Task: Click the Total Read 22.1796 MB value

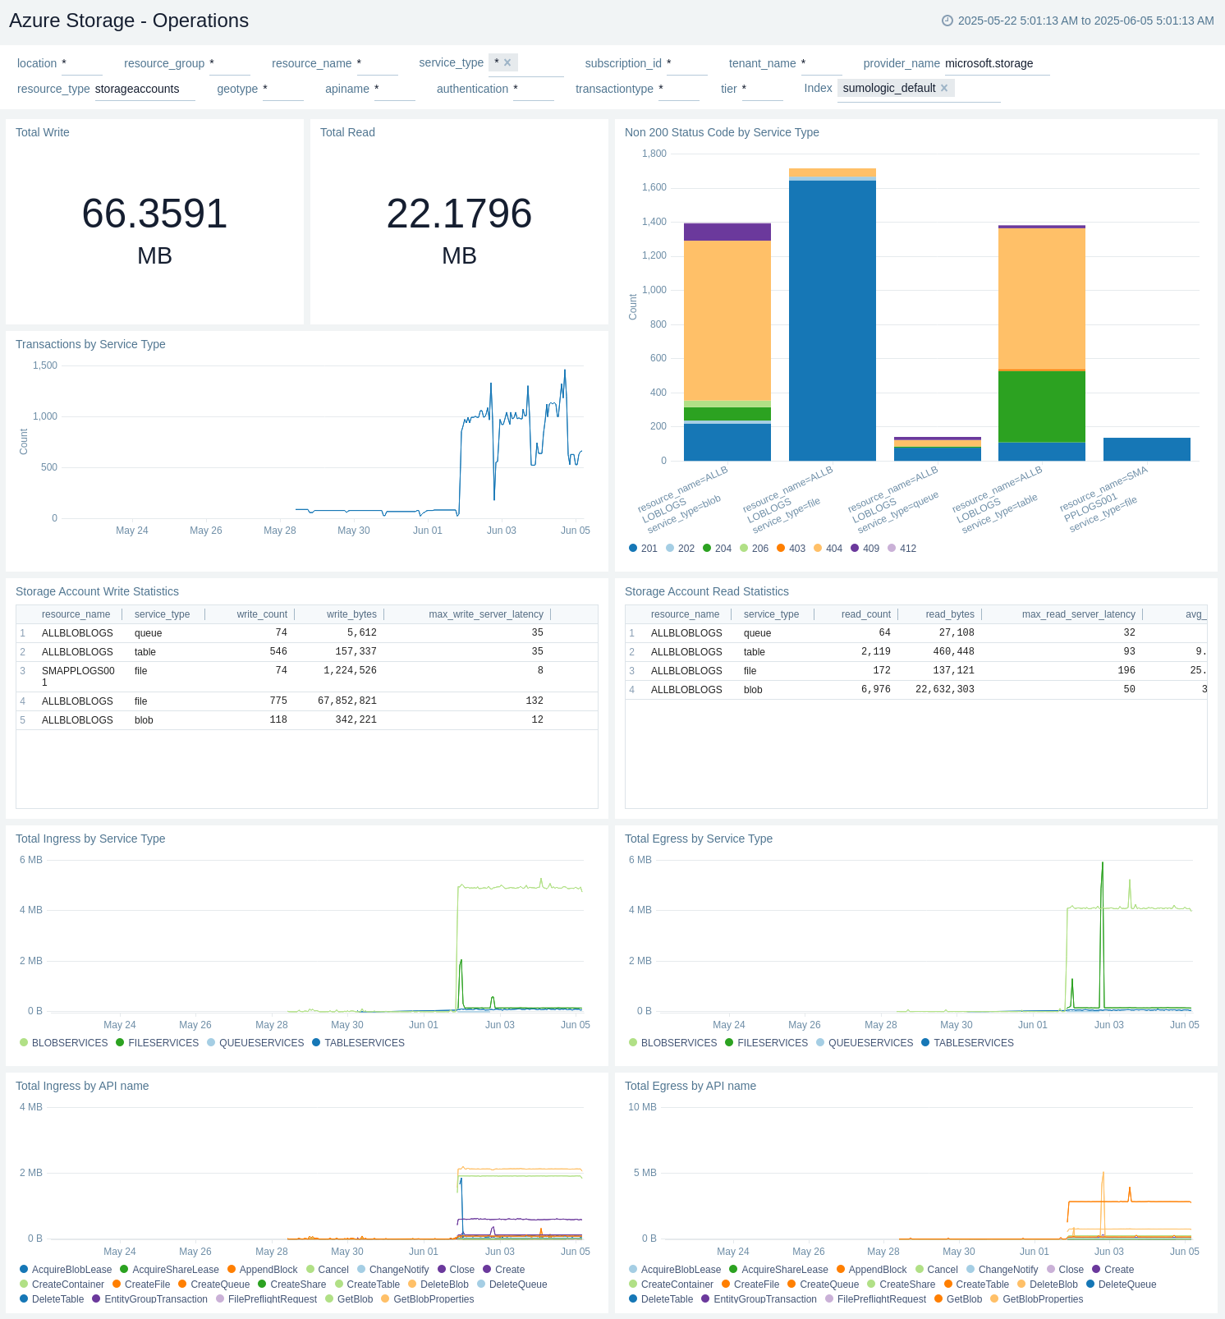Action: pyautogui.click(x=459, y=231)
